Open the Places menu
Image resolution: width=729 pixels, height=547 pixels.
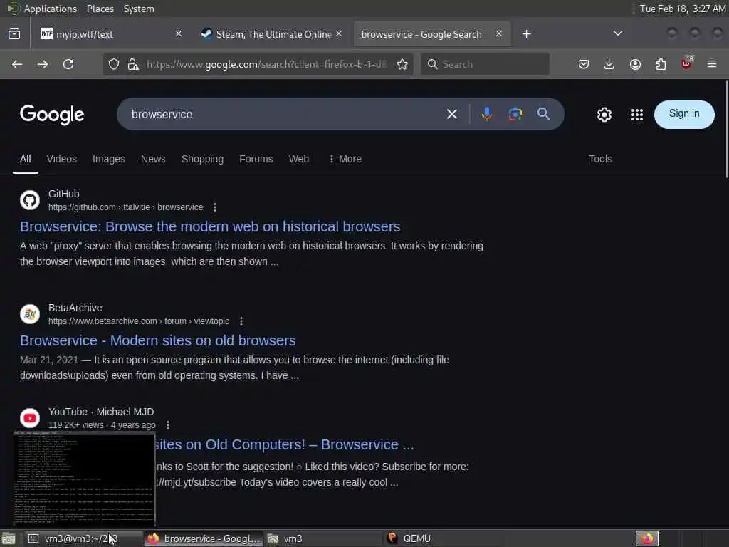click(100, 9)
